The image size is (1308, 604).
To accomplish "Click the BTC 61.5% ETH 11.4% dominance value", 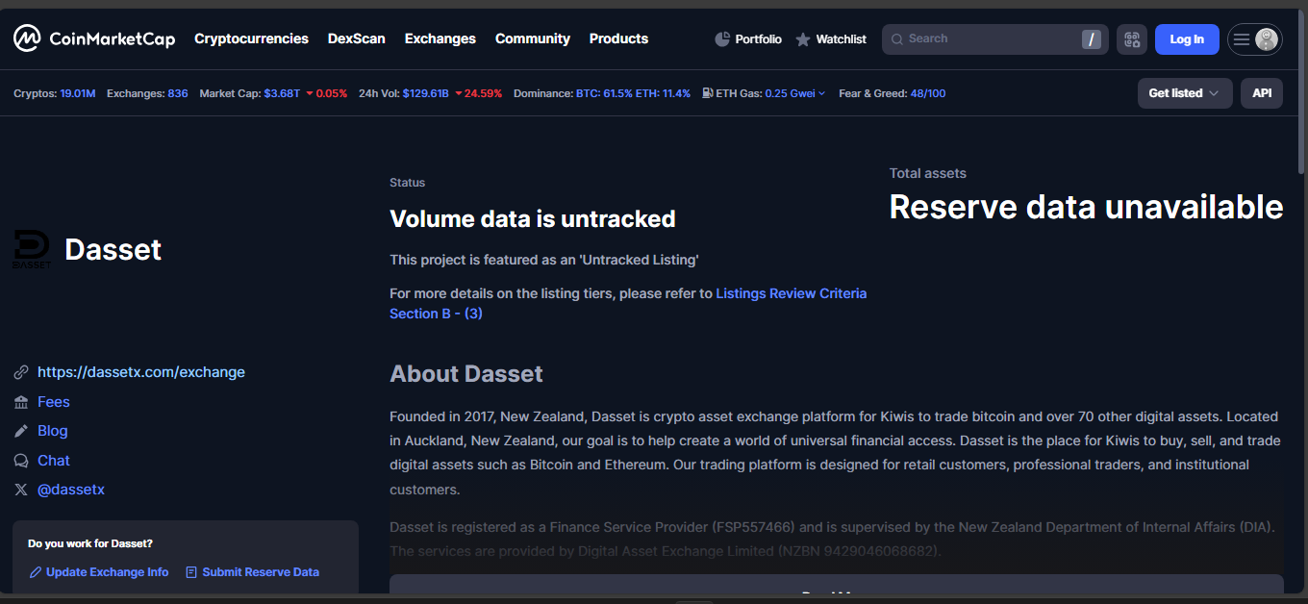I will pos(633,93).
